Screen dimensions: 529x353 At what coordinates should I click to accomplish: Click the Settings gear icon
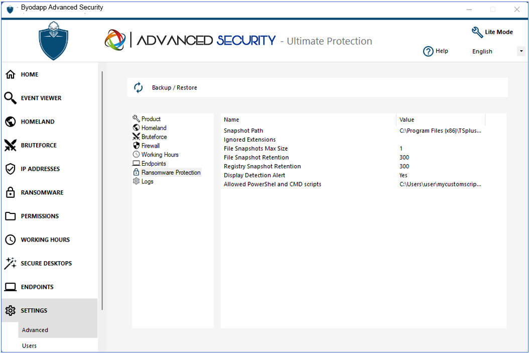[11, 310]
